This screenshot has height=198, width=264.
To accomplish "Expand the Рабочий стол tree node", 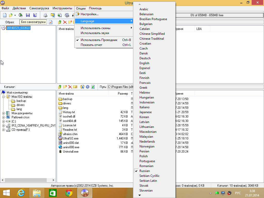I will [x=3, y=117].
